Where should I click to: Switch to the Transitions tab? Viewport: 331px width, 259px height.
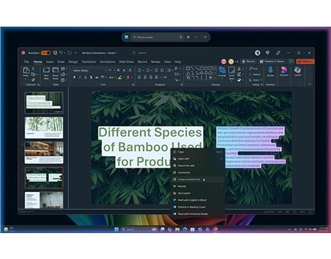(x=89, y=62)
